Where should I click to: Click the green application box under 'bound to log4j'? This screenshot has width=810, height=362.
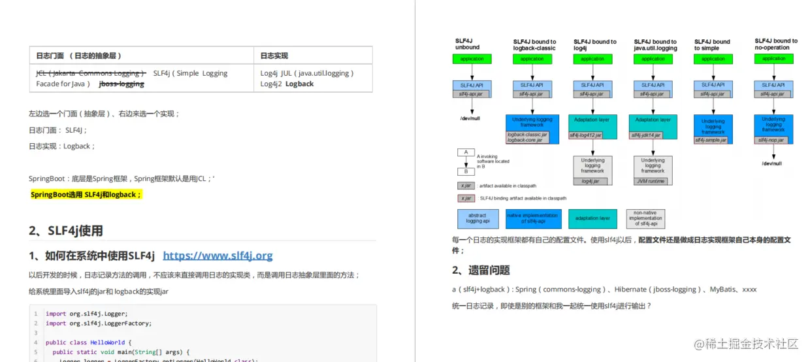coord(592,59)
